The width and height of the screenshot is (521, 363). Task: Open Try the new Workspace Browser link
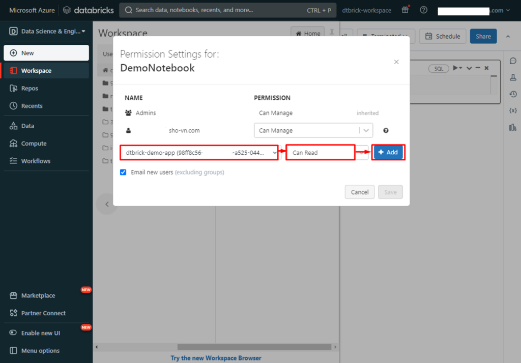point(216,358)
